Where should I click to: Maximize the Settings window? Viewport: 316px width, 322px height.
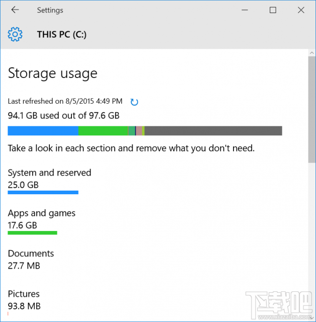point(273,10)
